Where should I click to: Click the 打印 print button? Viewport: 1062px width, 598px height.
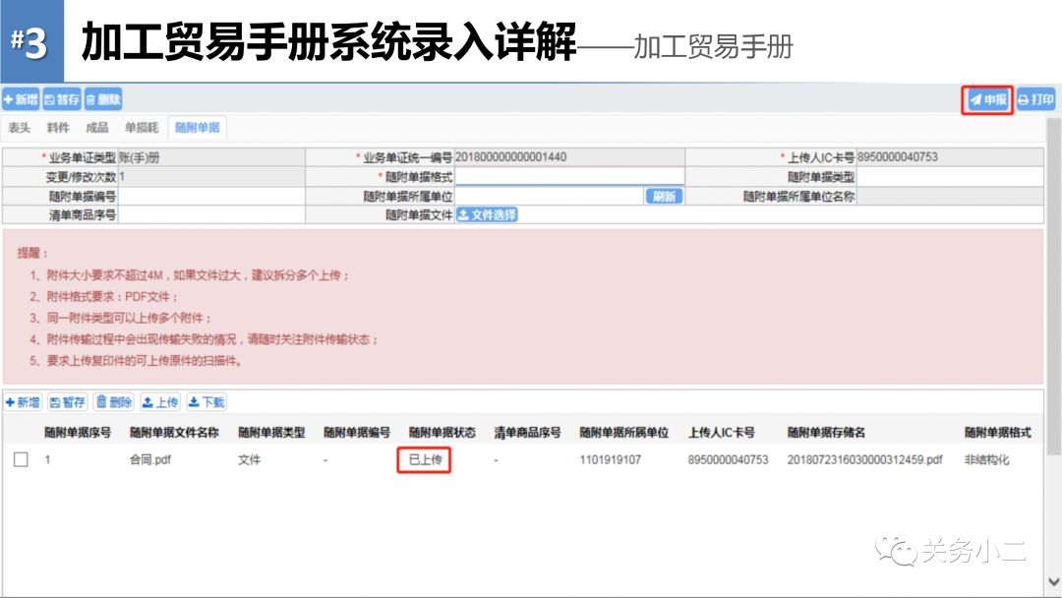pyautogui.click(x=1036, y=100)
